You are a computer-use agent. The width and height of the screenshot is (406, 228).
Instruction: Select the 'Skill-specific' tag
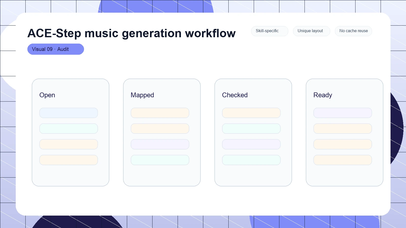coord(270,31)
